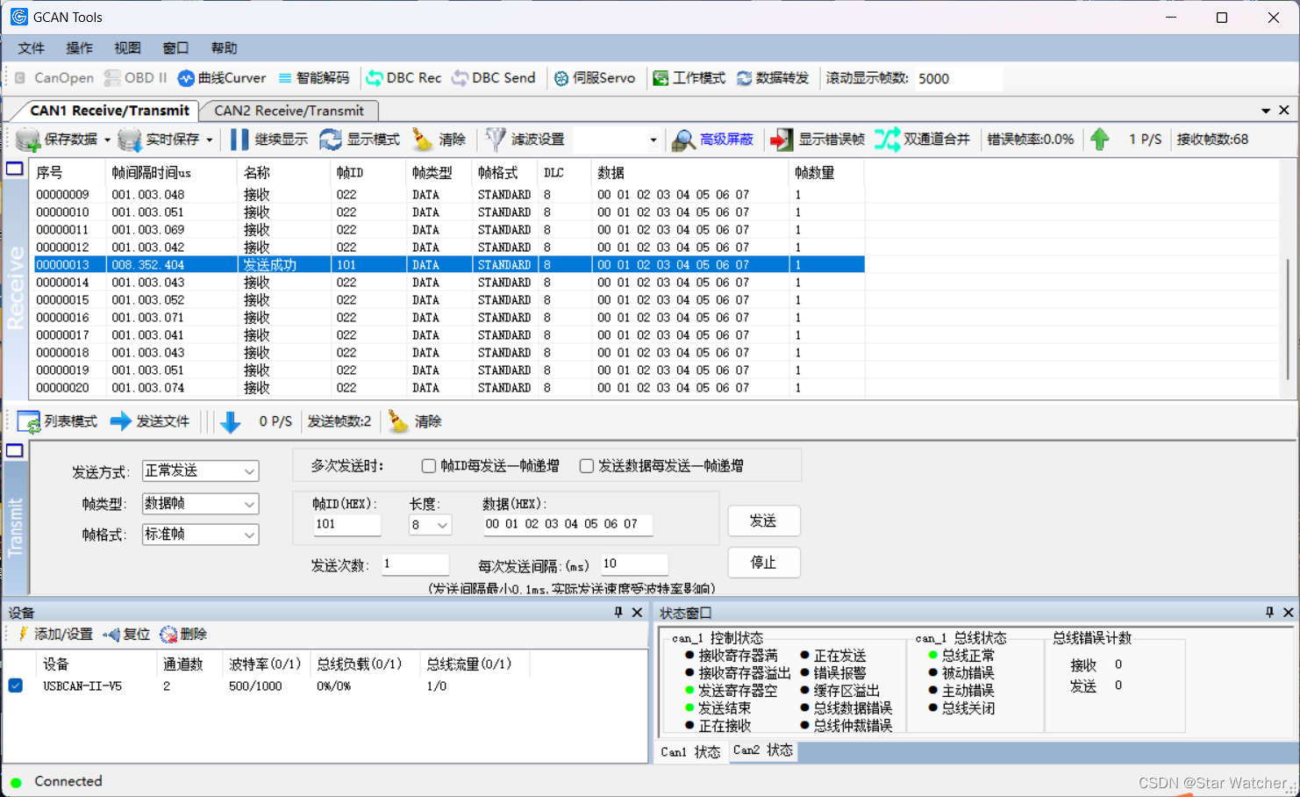Open the 曲线Curver tool
This screenshot has height=797, width=1300.
point(222,78)
